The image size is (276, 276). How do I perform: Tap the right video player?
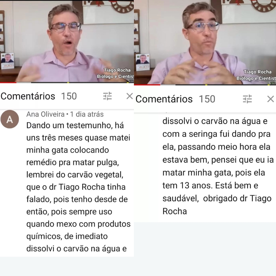point(205,42)
